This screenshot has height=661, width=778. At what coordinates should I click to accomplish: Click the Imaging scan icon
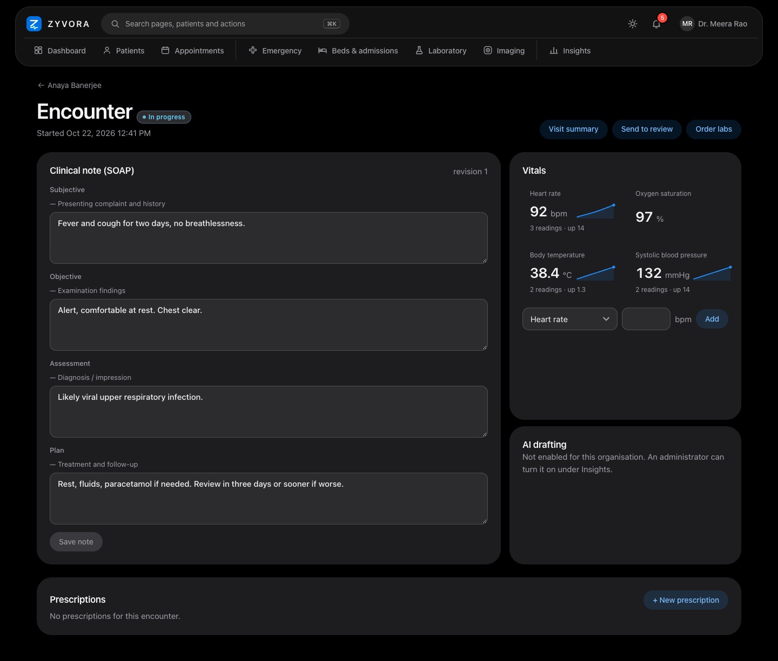click(488, 50)
